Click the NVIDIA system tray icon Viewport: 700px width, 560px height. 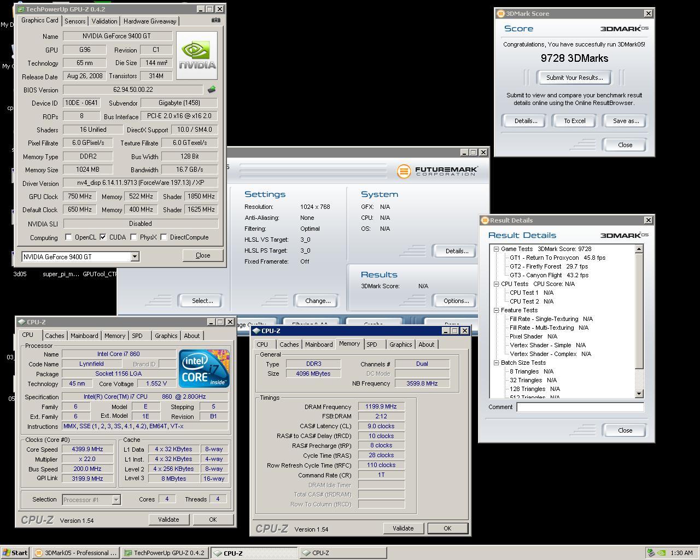coord(661,552)
